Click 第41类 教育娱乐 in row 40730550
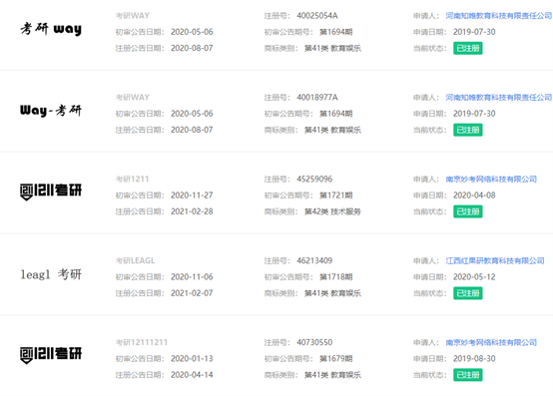The height and width of the screenshot is (396, 553). (332, 375)
